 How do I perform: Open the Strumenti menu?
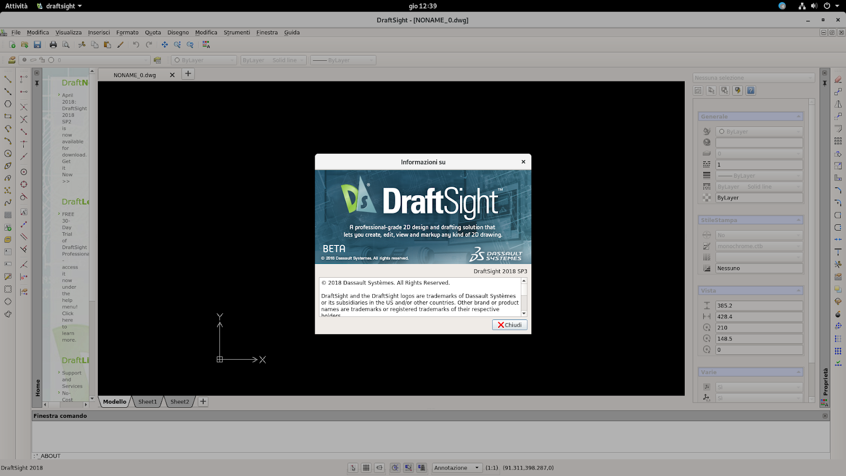click(x=237, y=32)
